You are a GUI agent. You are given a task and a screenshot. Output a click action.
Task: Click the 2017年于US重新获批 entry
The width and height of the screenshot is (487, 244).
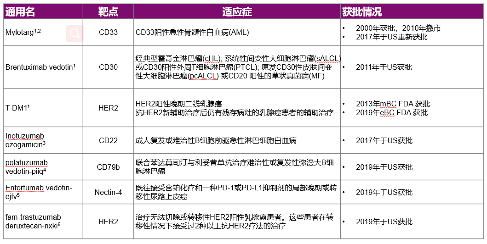(x=392, y=37)
